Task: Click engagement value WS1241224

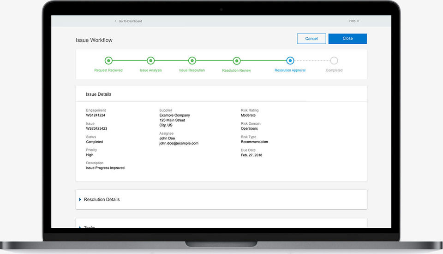Action: [96, 115]
